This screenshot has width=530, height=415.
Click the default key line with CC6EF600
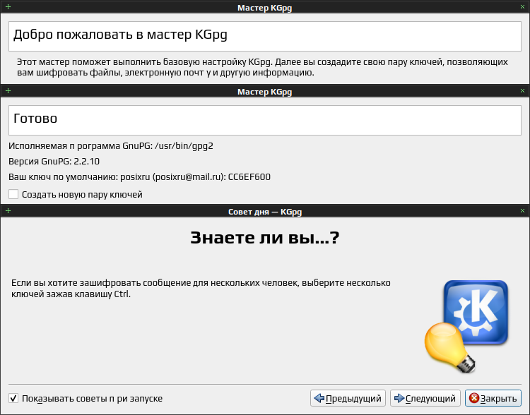tap(139, 177)
